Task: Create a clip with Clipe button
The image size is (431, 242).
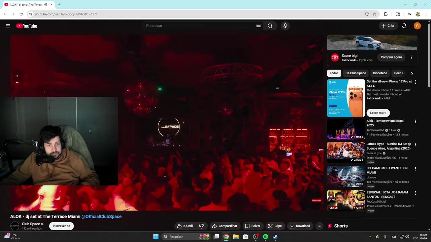Action: coord(275,226)
